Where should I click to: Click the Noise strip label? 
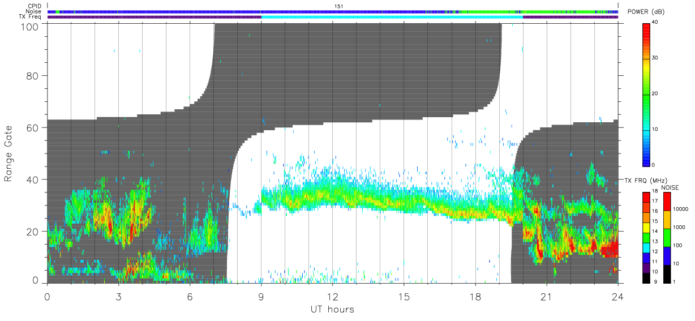34,11
